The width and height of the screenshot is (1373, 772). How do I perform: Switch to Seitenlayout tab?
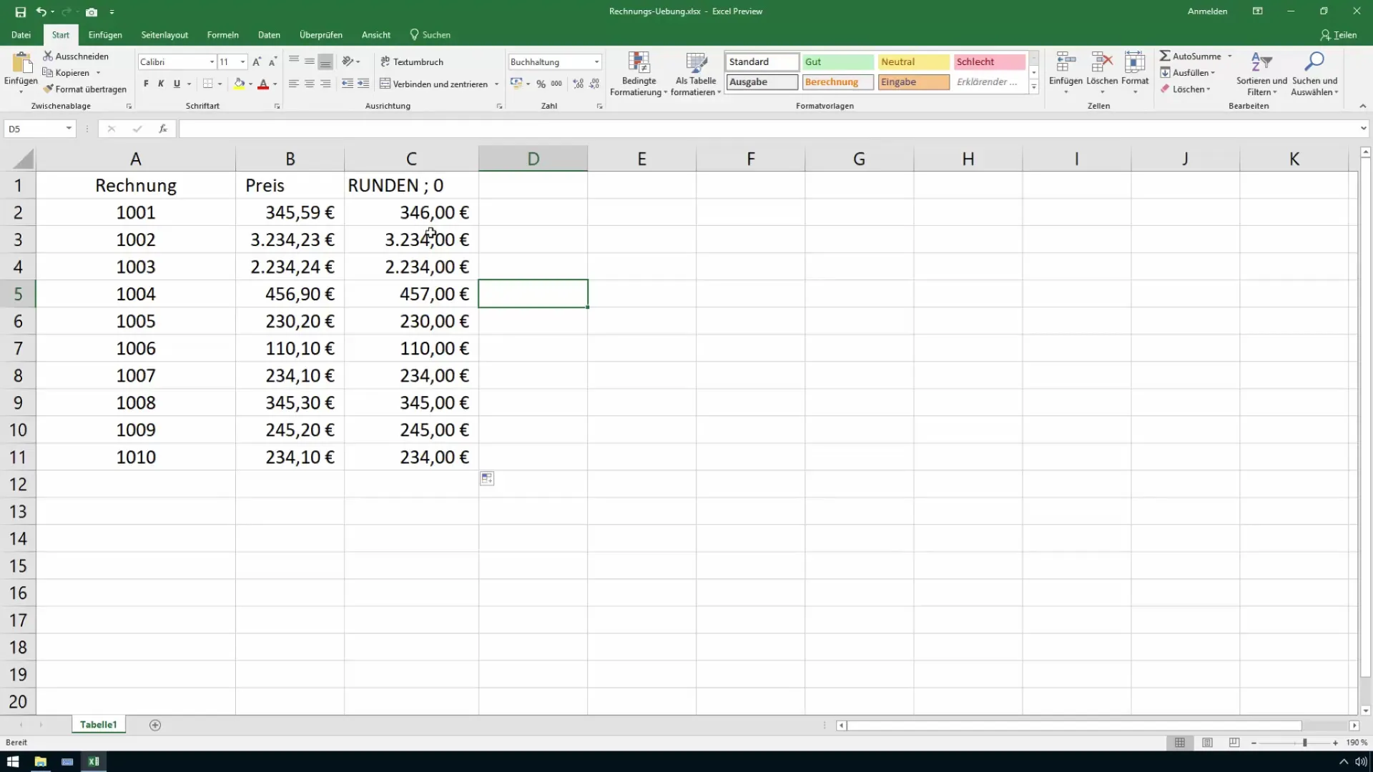coord(164,34)
